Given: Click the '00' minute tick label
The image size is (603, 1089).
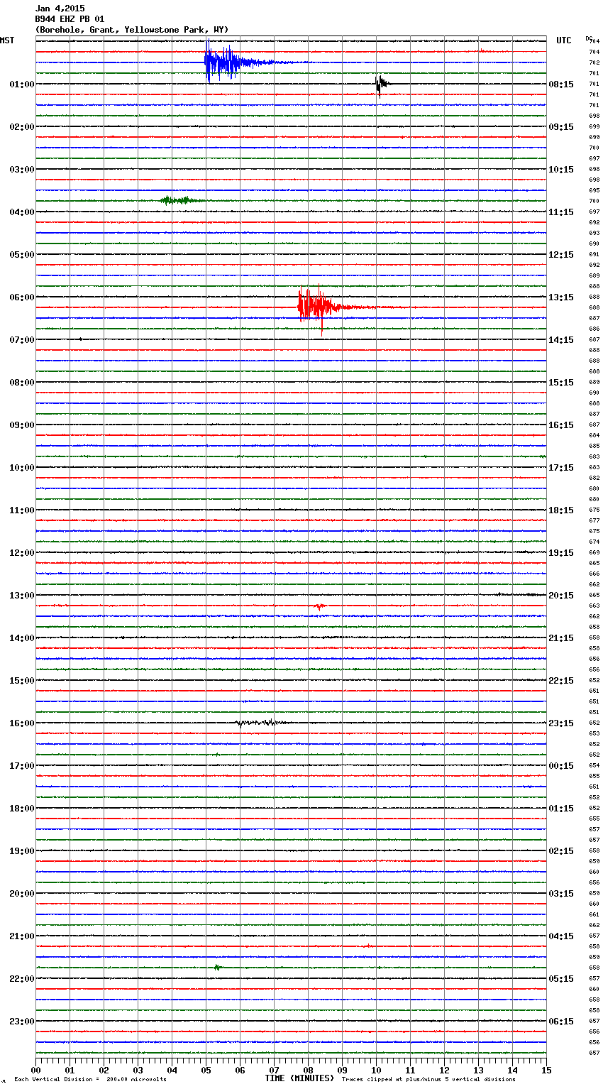Looking at the screenshot, I should 35,1070.
